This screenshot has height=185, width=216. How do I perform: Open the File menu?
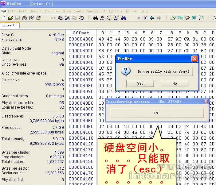(11, 11)
